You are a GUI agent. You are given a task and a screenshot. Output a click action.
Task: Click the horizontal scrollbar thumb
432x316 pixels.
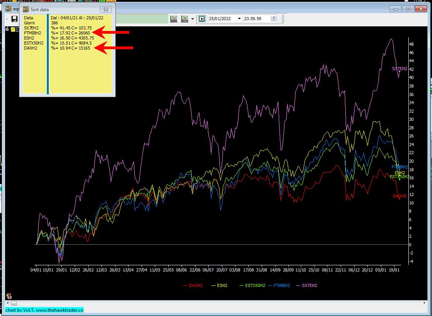click(14, 303)
